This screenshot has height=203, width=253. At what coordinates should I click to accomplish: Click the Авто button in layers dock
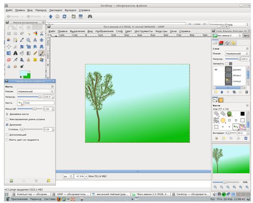click(x=247, y=35)
